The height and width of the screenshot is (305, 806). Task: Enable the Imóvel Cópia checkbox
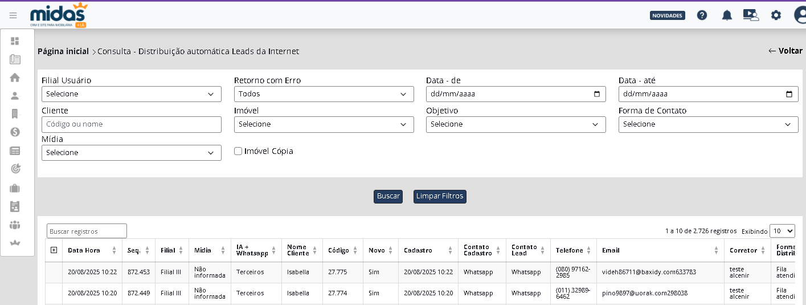click(238, 151)
